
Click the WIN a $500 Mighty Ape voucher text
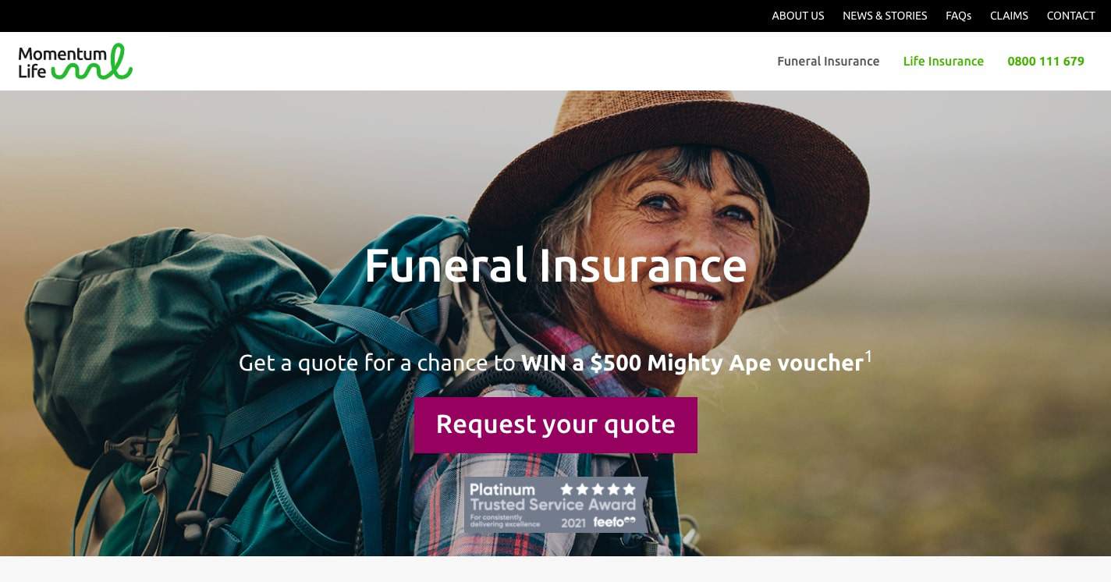(x=692, y=363)
